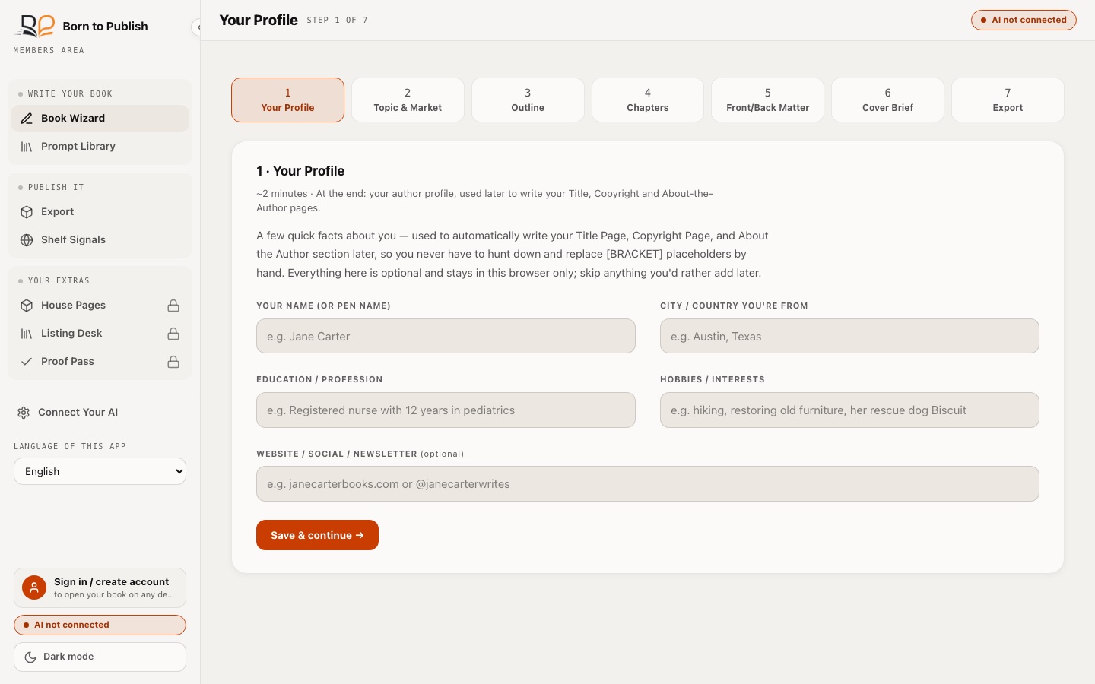Switch to the Topic & Market step tab
The width and height of the screenshot is (1095, 684).
[408, 100]
